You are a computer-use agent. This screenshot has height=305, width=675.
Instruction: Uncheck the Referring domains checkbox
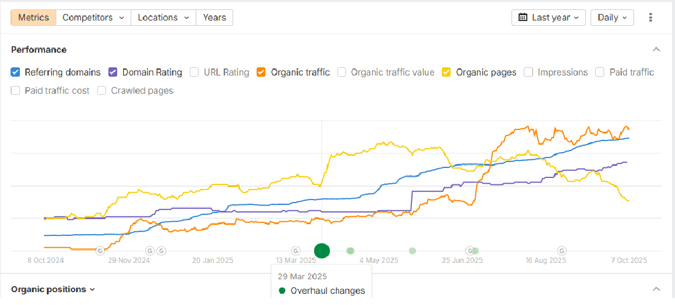coord(16,73)
